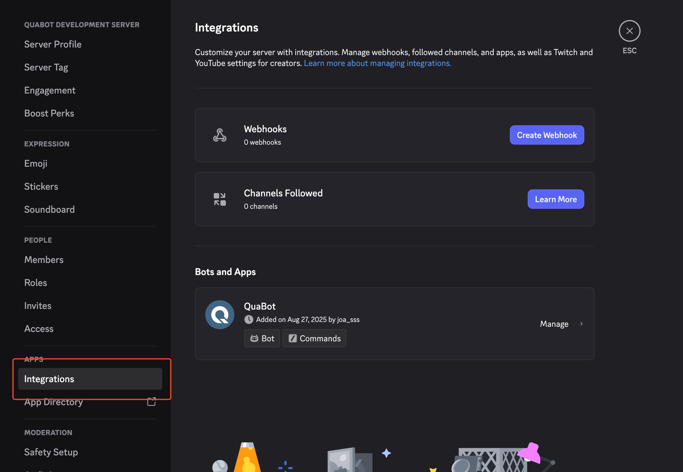
Task: Click the Bots and Apps heading
Action: [225, 272]
